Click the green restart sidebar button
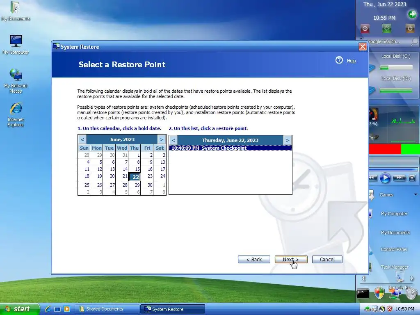Screen dimensions: 420x315 tap(386, 28)
